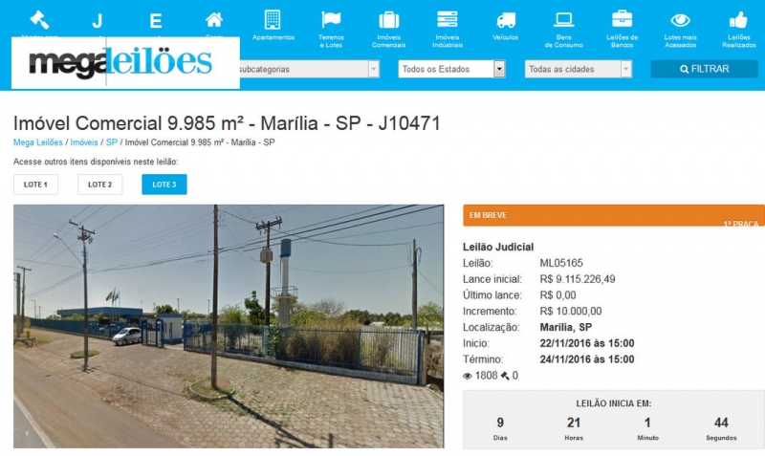Open Imóveis Comerciais briefcase icon
765x456 pixels.
click(x=389, y=20)
